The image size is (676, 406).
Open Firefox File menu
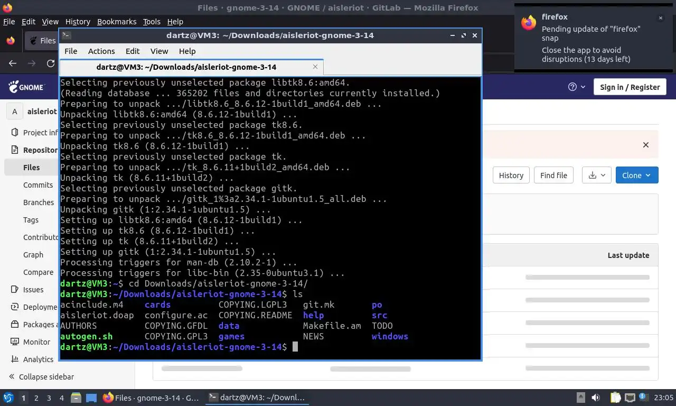coord(9,22)
